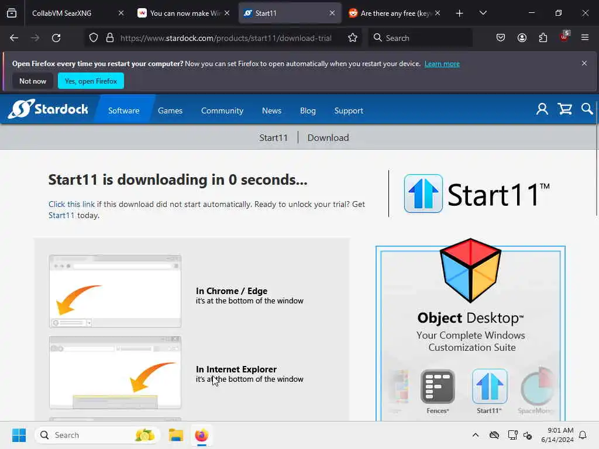599x449 pixels.
Task: Close the 'You can now make Win' tab
Action: (x=227, y=13)
